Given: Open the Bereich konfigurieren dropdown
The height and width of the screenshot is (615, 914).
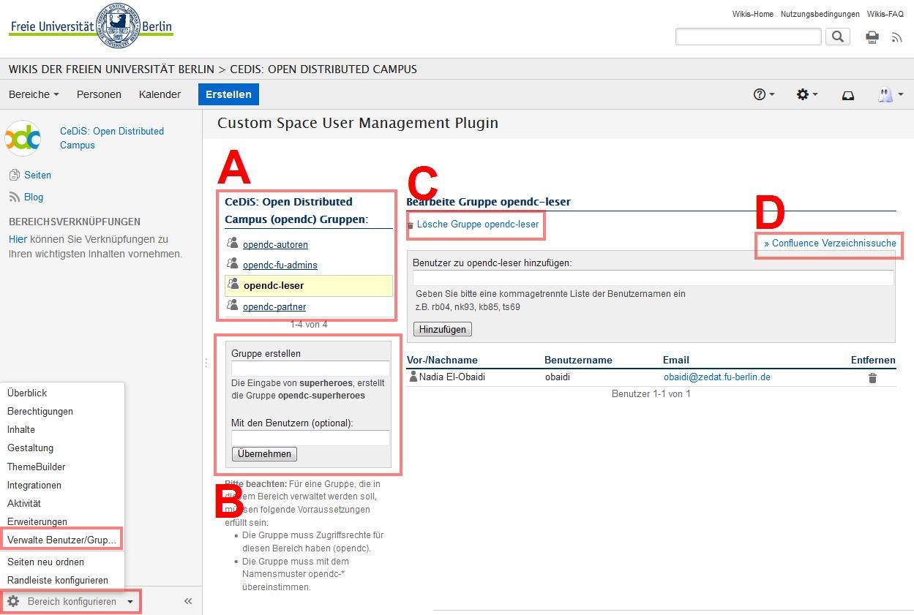Looking at the screenshot, I should click(x=72, y=601).
